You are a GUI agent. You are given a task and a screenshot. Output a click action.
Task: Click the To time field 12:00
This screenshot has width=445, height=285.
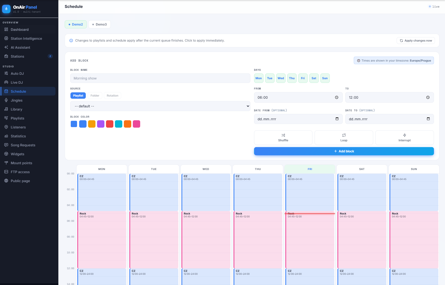[390, 97]
